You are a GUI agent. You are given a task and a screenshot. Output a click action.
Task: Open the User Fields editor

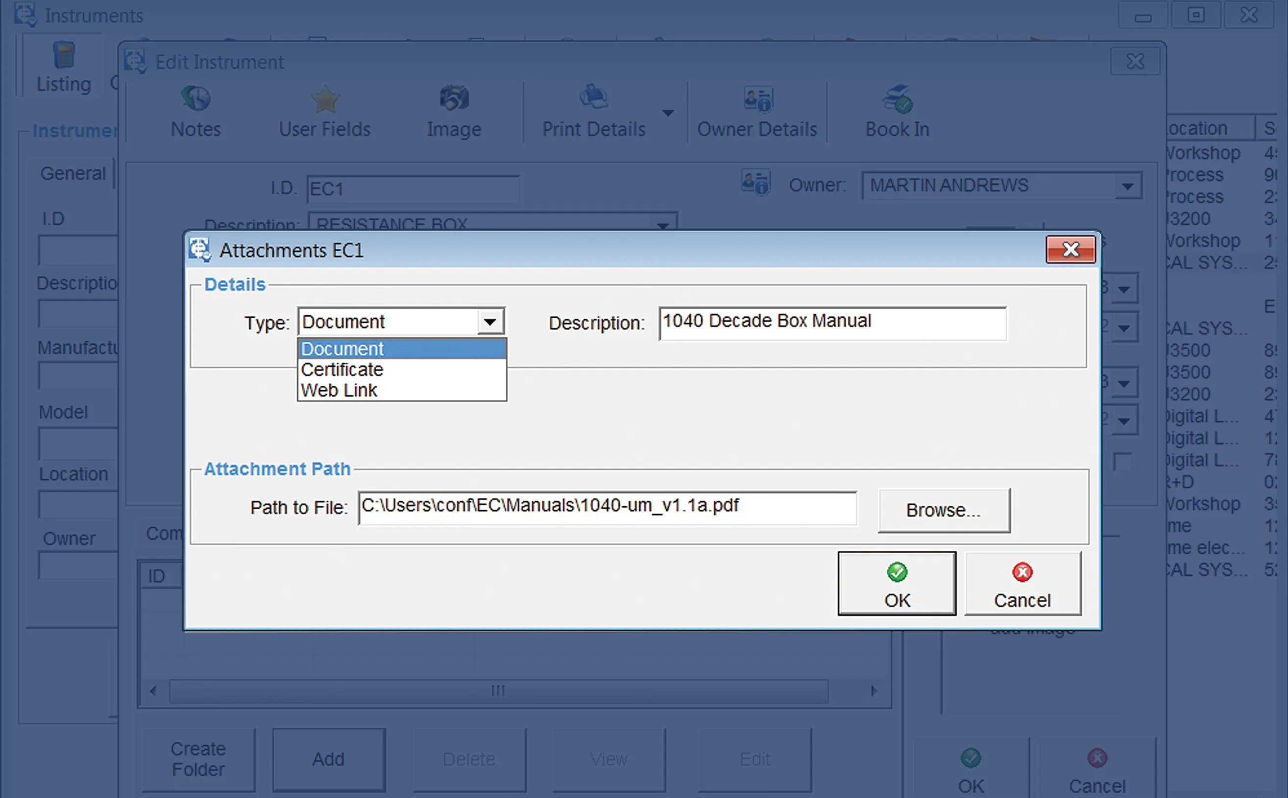[324, 111]
